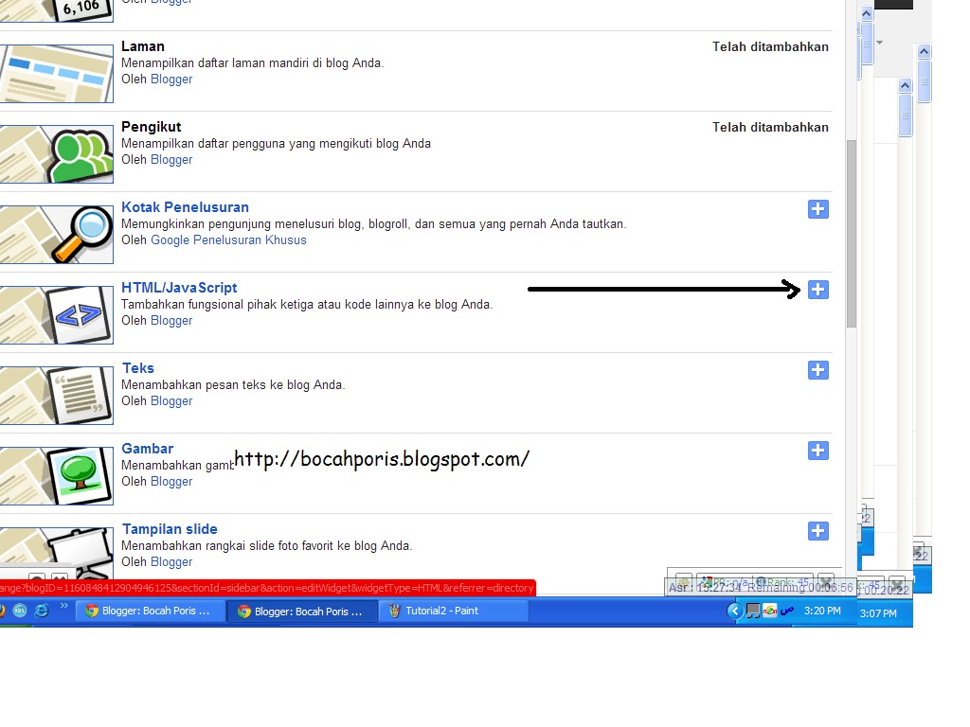Open the HTML/JavaScript gadget title link
The width and height of the screenshot is (970, 727).
coord(179,288)
